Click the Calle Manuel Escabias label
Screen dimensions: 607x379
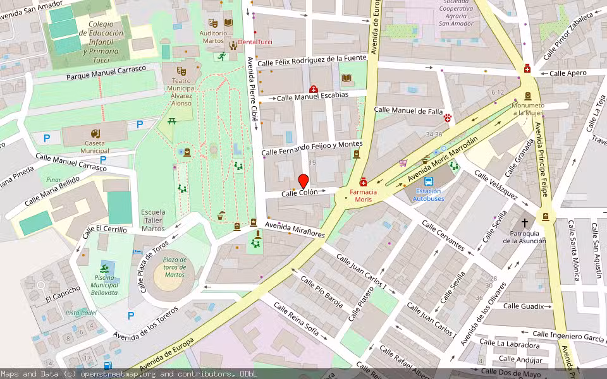click(312, 96)
